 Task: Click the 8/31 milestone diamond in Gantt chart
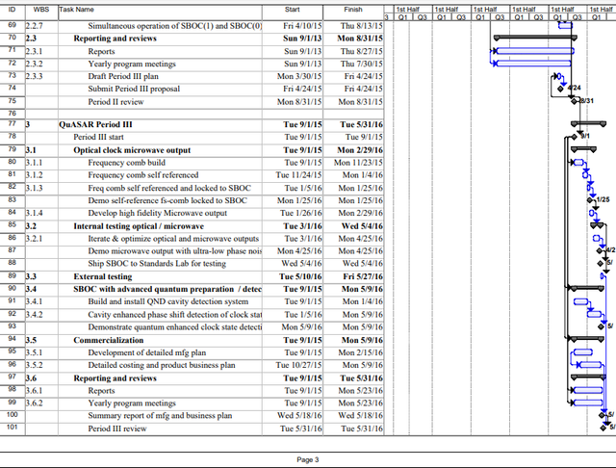pos(575,101)
